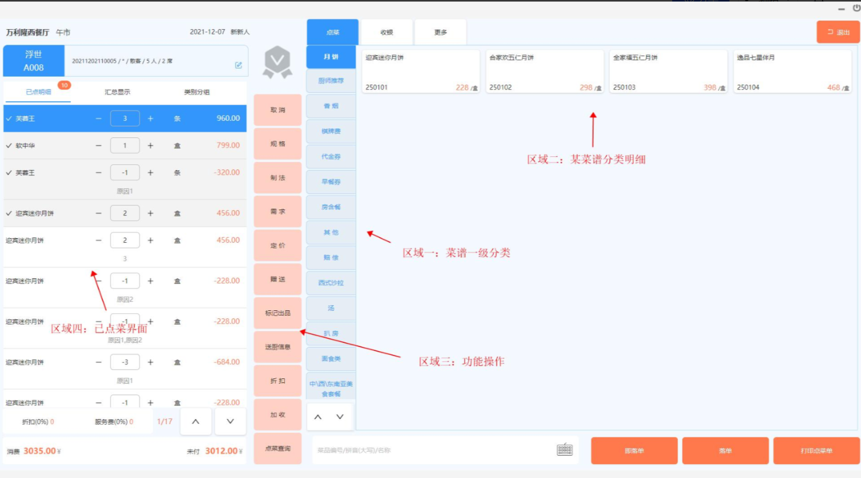Viewport: 861px width, 478px height.
Task: Page up the ordered items list
Action: point(196,421)
